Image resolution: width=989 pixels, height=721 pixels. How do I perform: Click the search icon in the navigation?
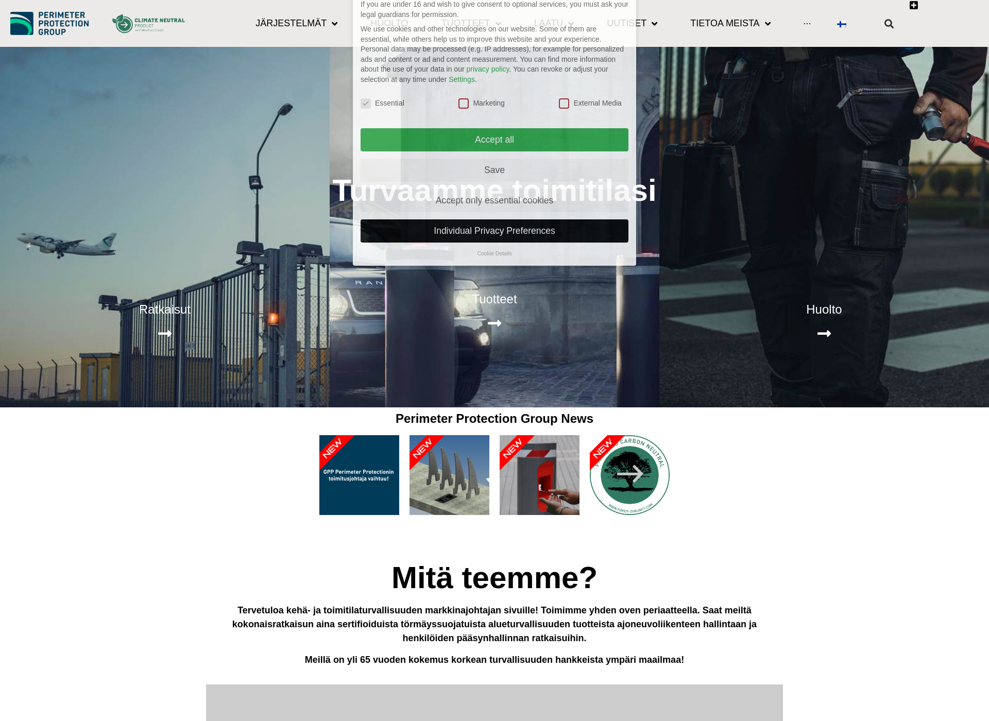pos(889,23)
